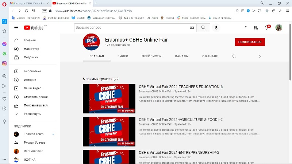The image size is (292, 164).
Task: Open the account avatar menu
Action: pyautogui.click(x=278, y=28)
